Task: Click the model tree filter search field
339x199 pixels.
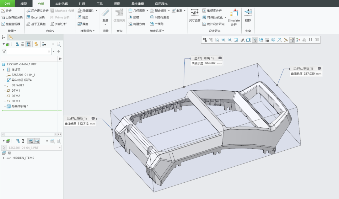Action: click(x=29, y=51)
